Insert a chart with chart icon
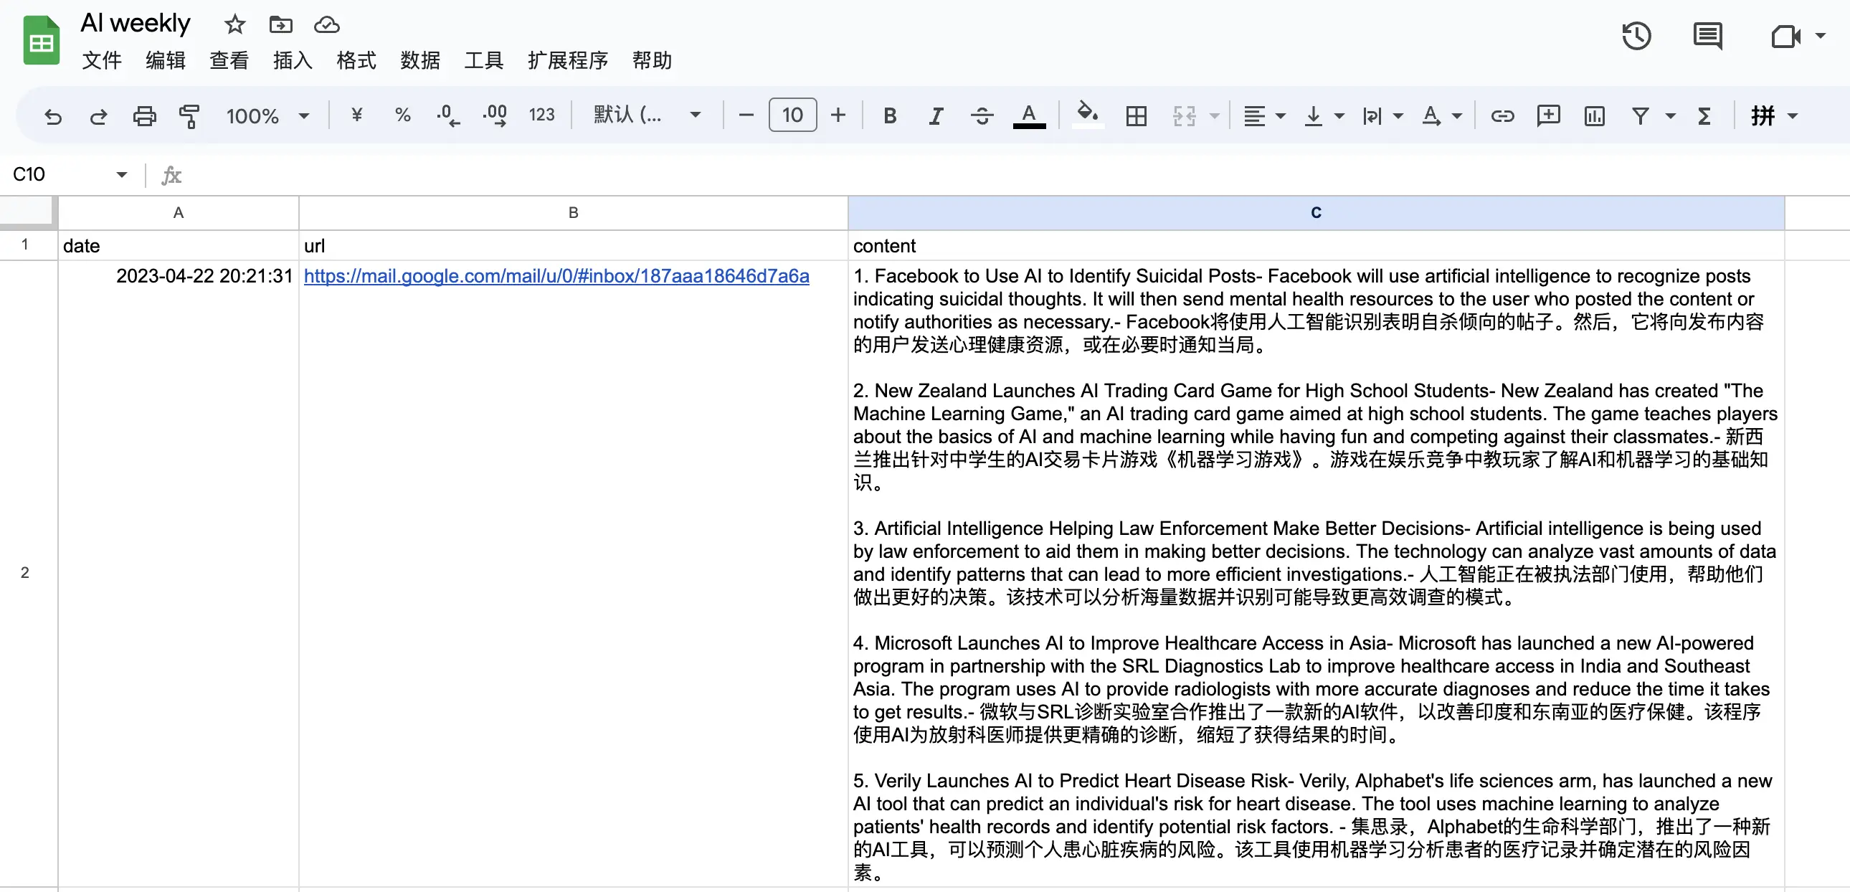Viewport: 1850px width, 892px height. pyautogui.click(x=1594, y=115)
